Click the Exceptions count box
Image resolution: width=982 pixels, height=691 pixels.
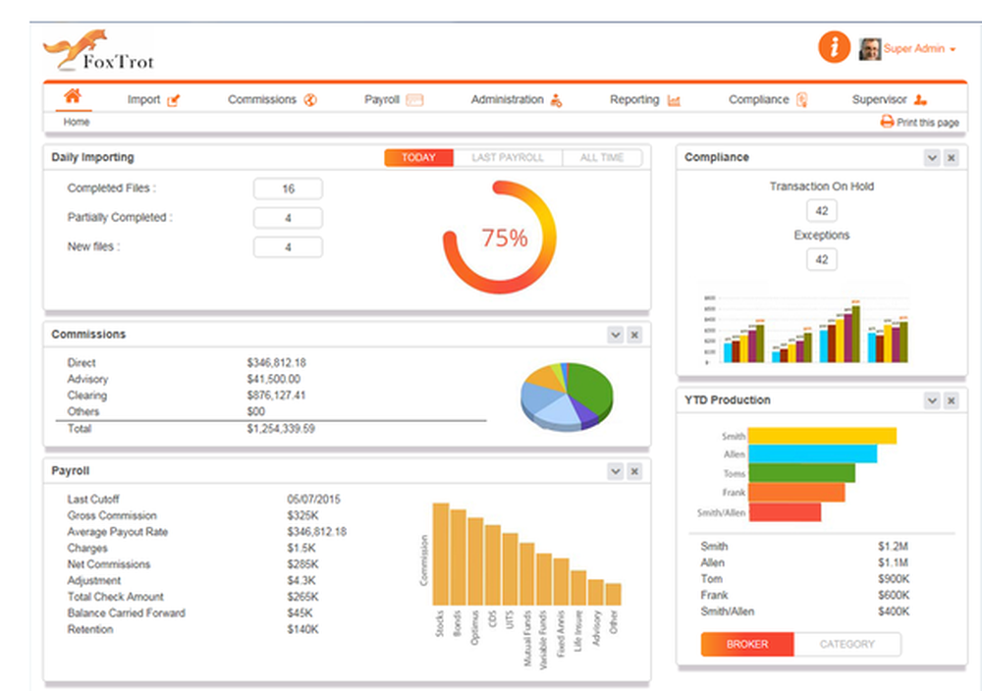pos(822,260)
